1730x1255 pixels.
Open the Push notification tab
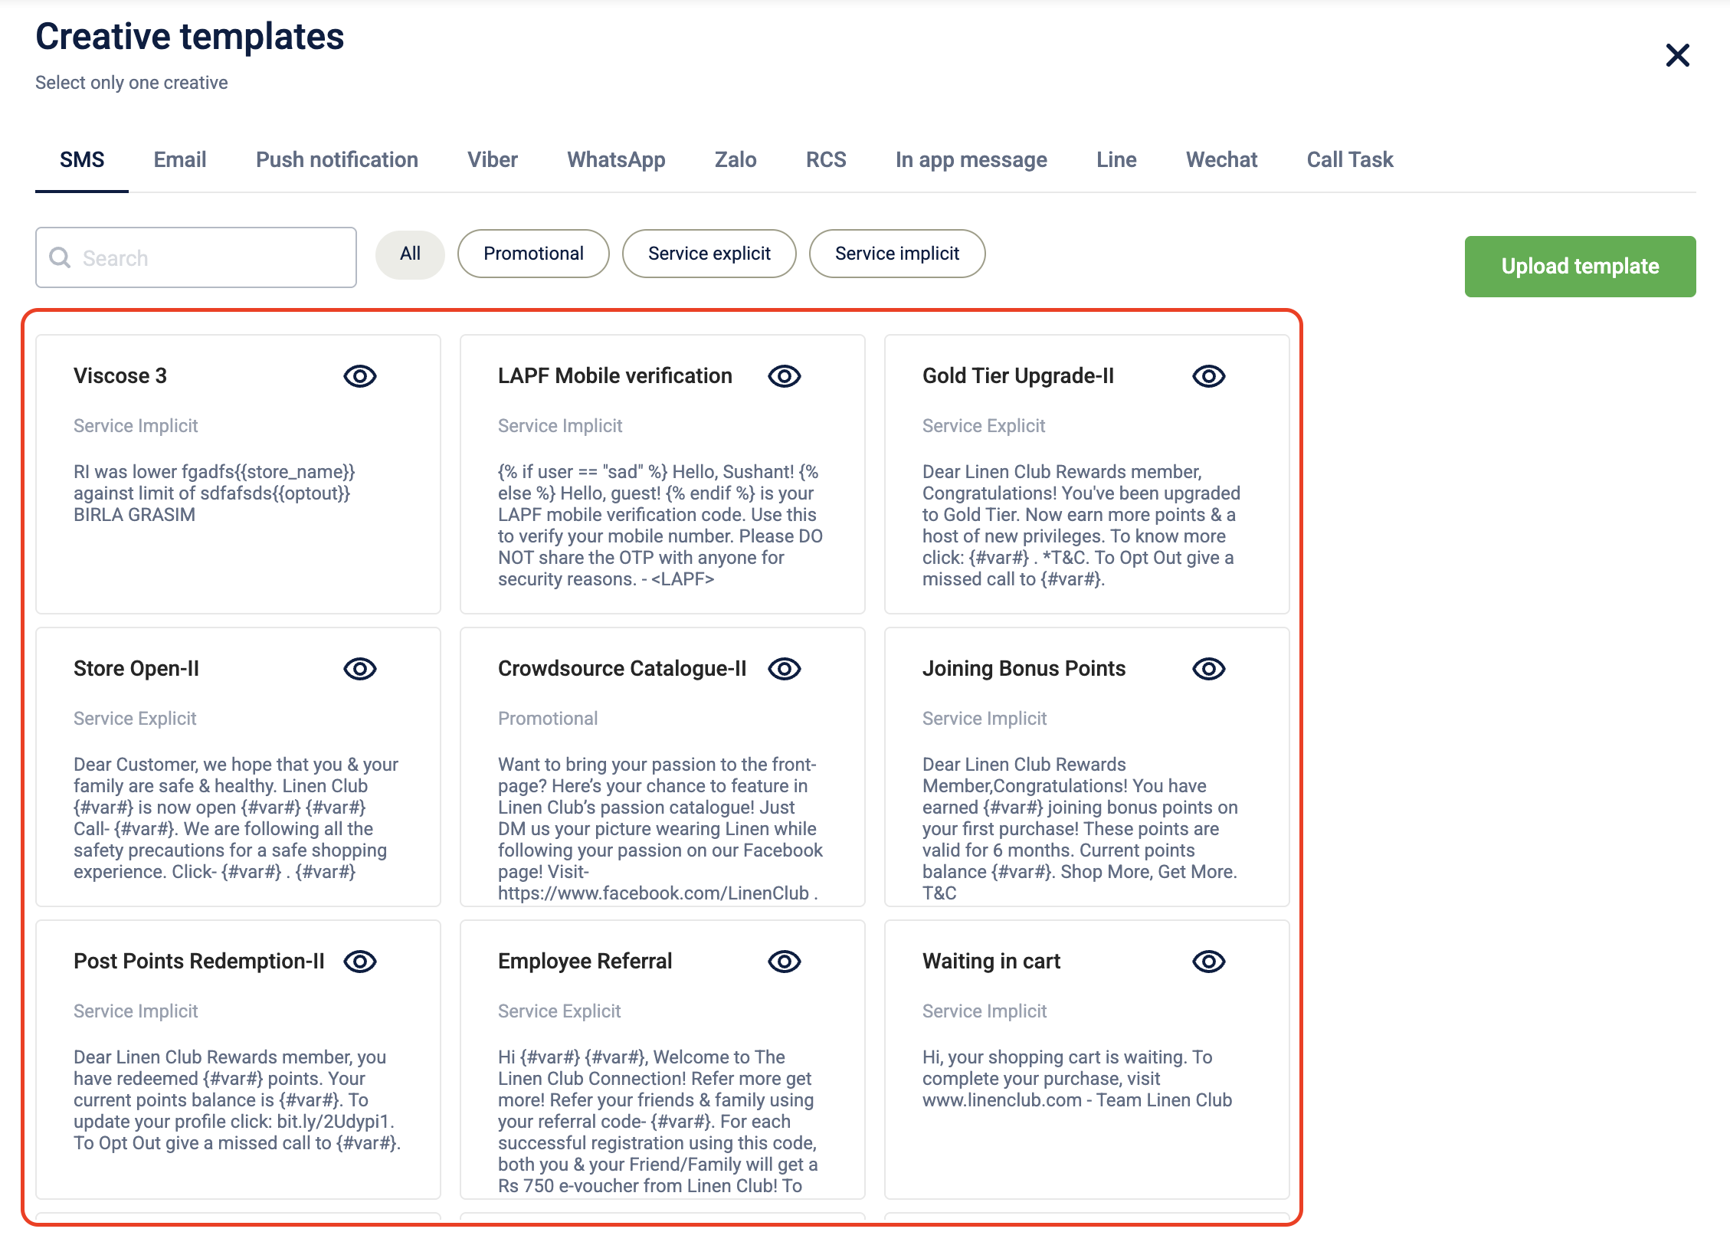pos(337,159)
